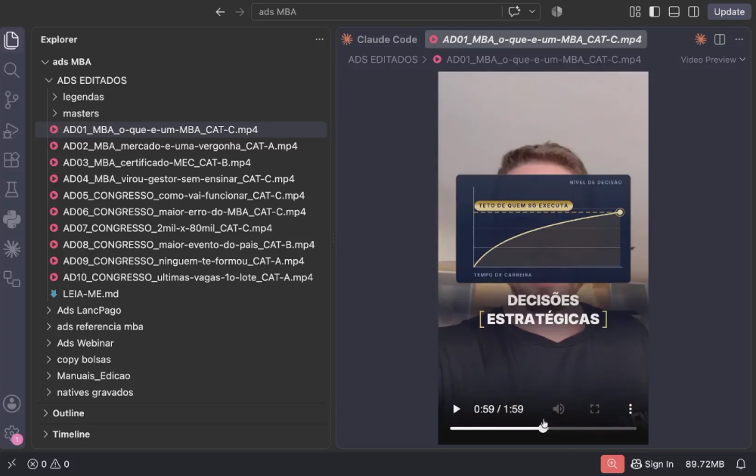Viewport: 756px width, 476px height.
Task: Click ADS EDITADOS in the breadcrumb
Action: coord(383,60)
